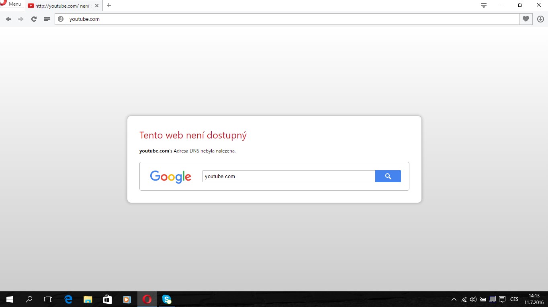548x307 pixels.
Task: Go forward to next page
Action: point(21,19)
